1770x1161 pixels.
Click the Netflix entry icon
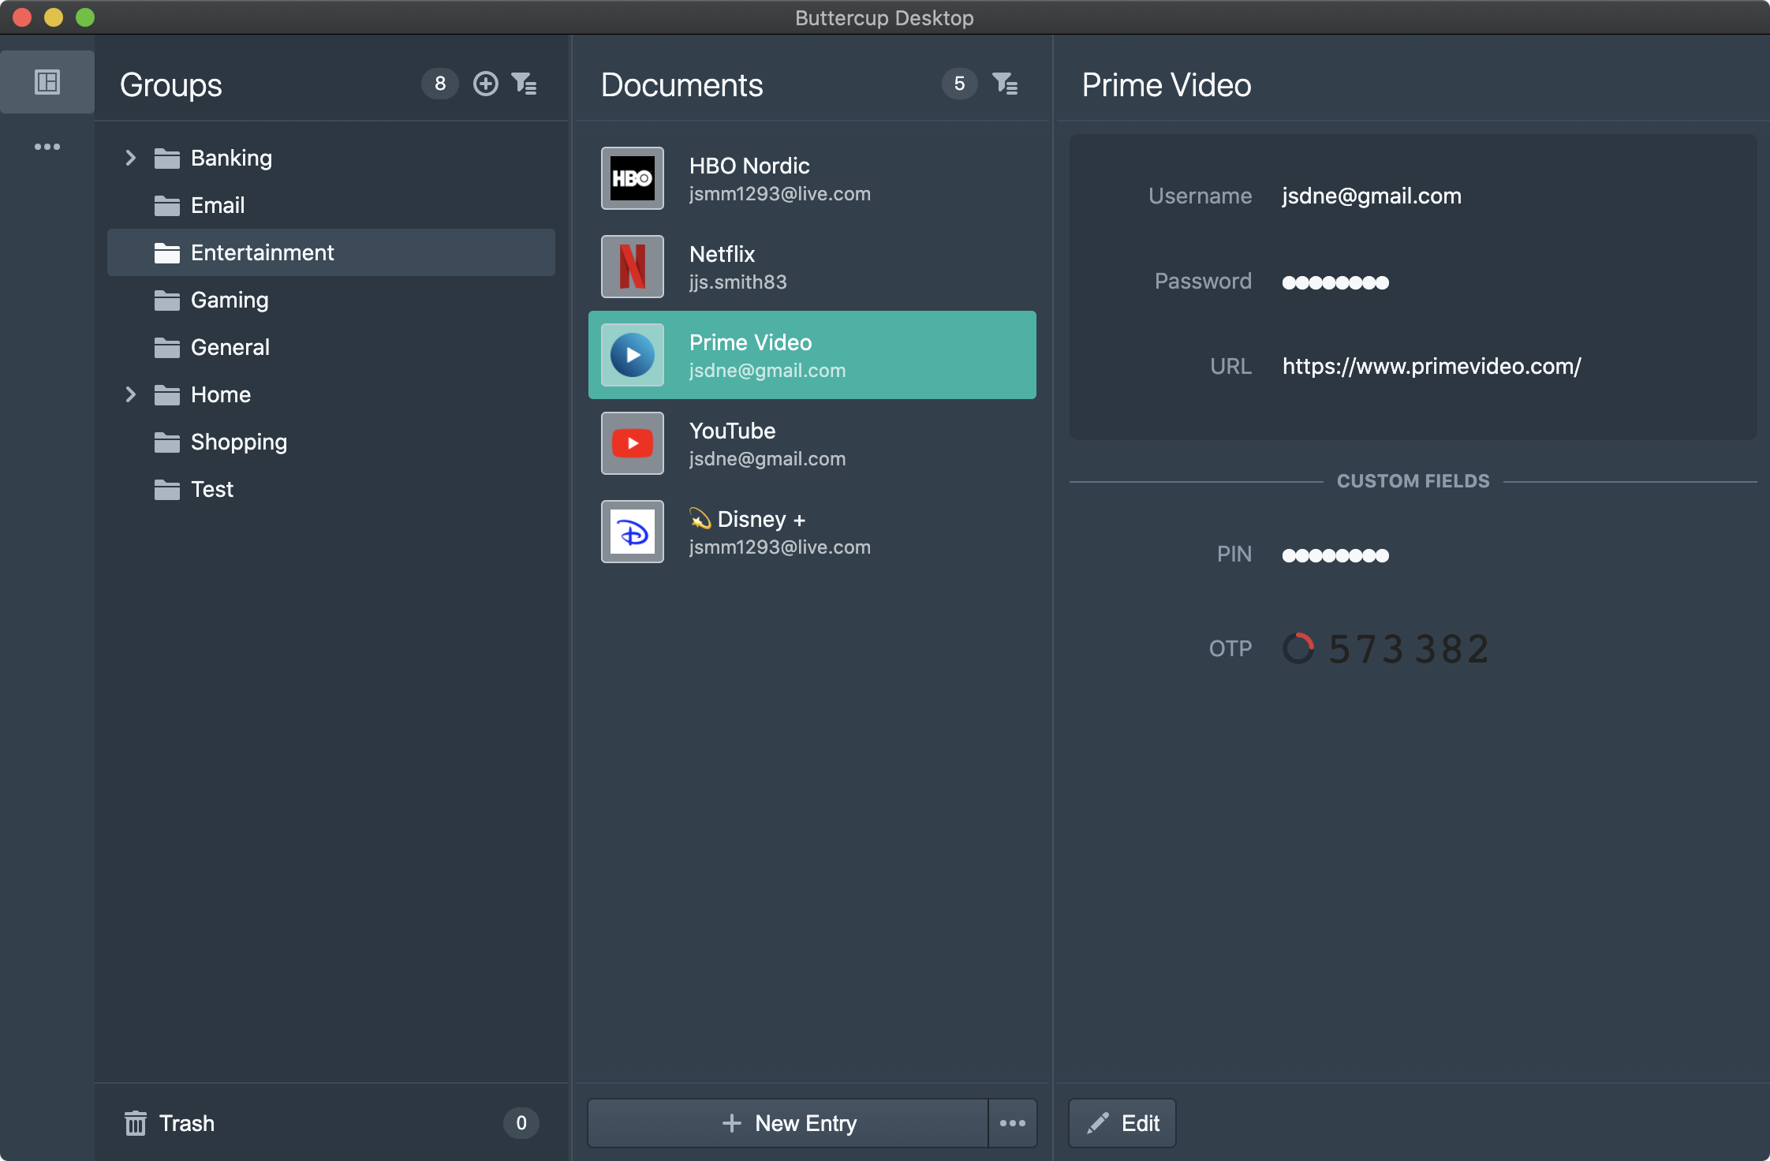click(633, 266)
